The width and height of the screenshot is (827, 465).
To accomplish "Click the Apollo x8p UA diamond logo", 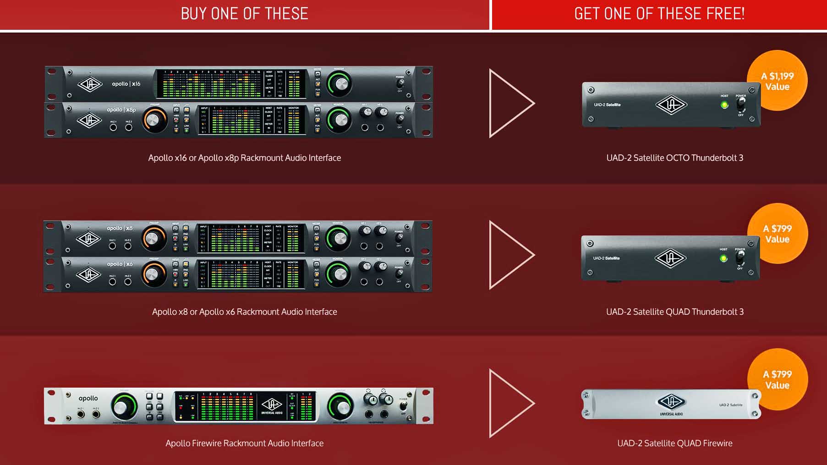I will [x=89, y=121].
